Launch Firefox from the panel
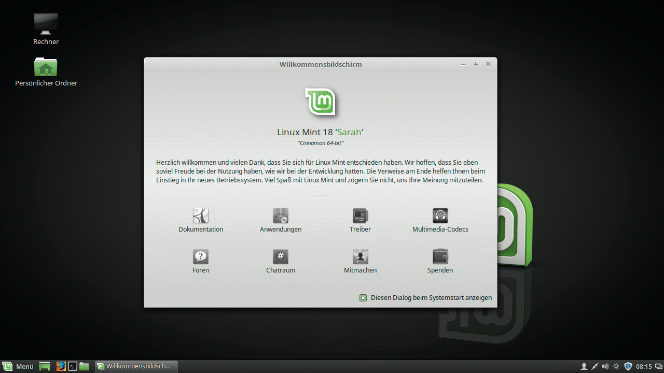Image resolution: width=664 pixels, height=373 pixels. click(x=61, y=366)
